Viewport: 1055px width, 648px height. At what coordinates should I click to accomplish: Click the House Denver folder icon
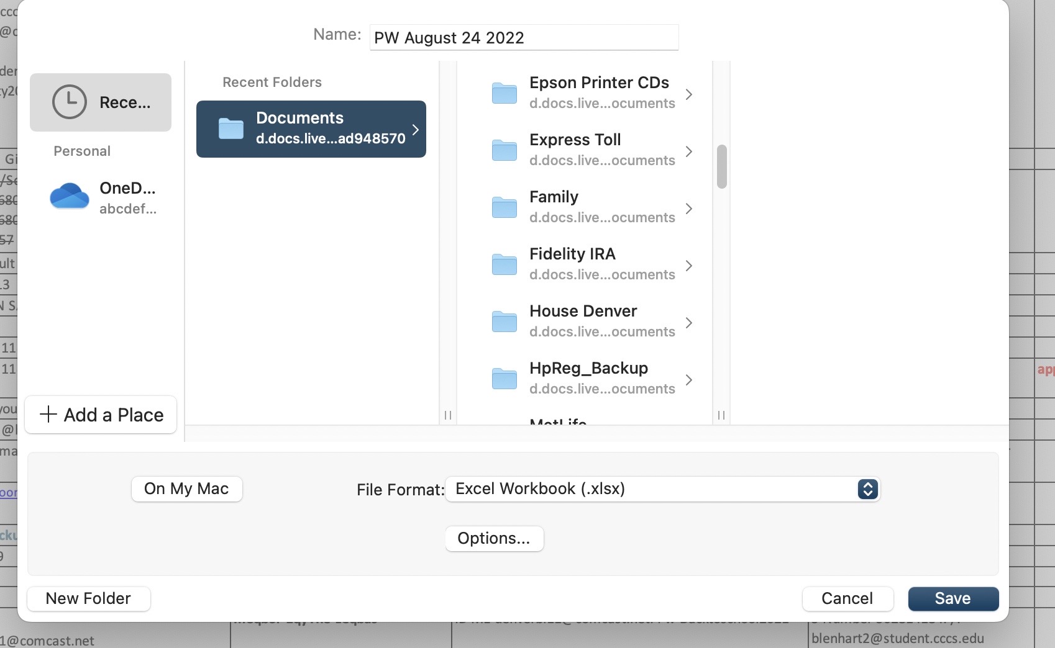[504, 322]
